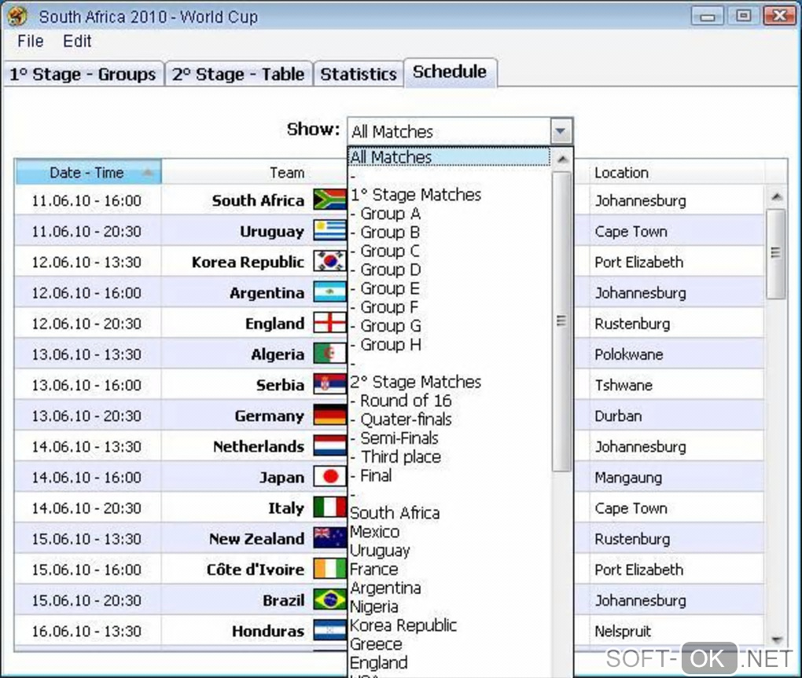Image resolution: width=802 pixels, height=678 pixels.
Task: Click the Brazil flag icon
Action: (330, 599)
